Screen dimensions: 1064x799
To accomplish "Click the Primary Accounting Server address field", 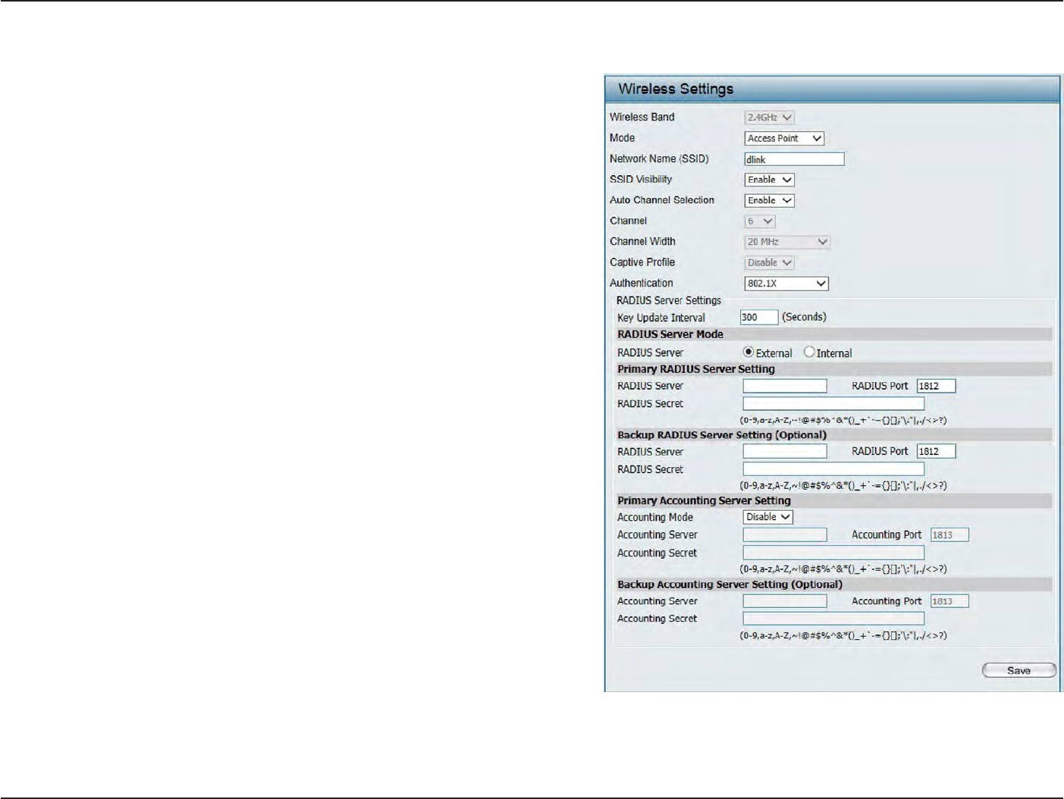I will click(x=785, y=534).
